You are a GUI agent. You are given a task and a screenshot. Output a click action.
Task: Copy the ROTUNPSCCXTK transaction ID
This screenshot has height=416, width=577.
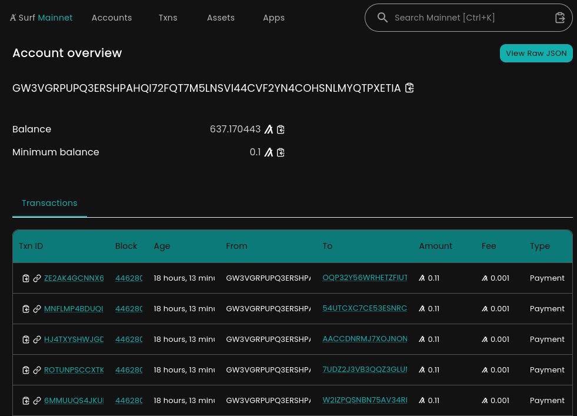pos(26,370)
